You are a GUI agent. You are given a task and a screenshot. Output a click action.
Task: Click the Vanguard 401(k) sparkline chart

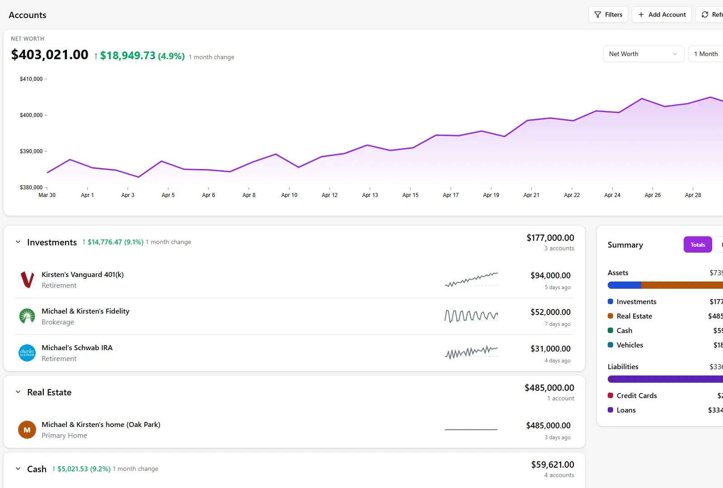(x=471, y=280)
